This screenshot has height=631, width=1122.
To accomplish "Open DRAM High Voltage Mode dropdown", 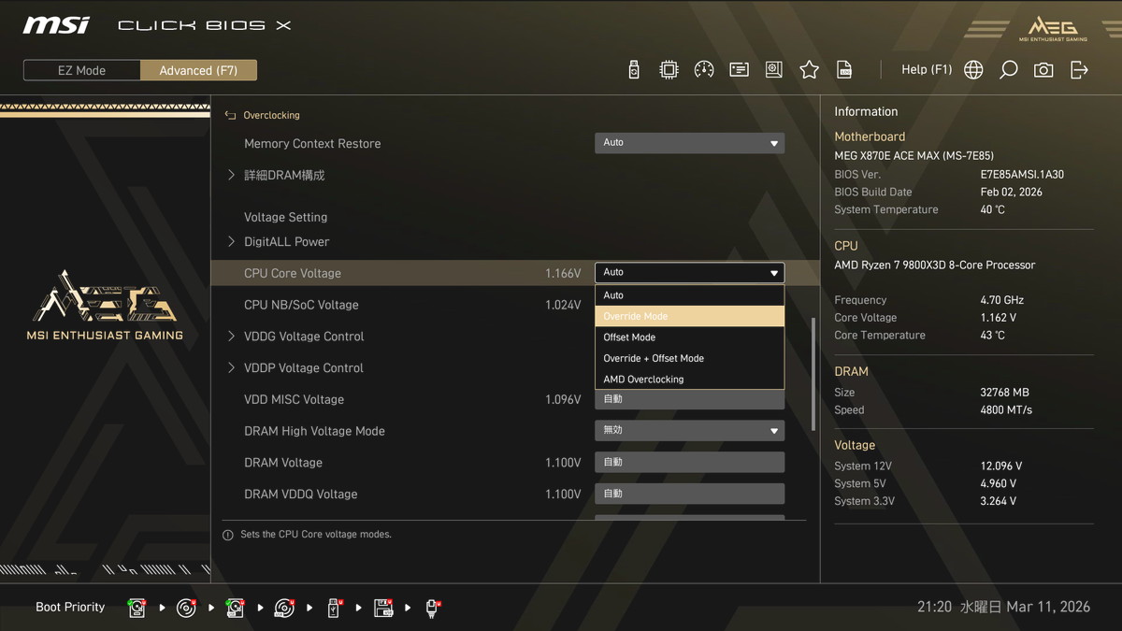I will [689, 431].
